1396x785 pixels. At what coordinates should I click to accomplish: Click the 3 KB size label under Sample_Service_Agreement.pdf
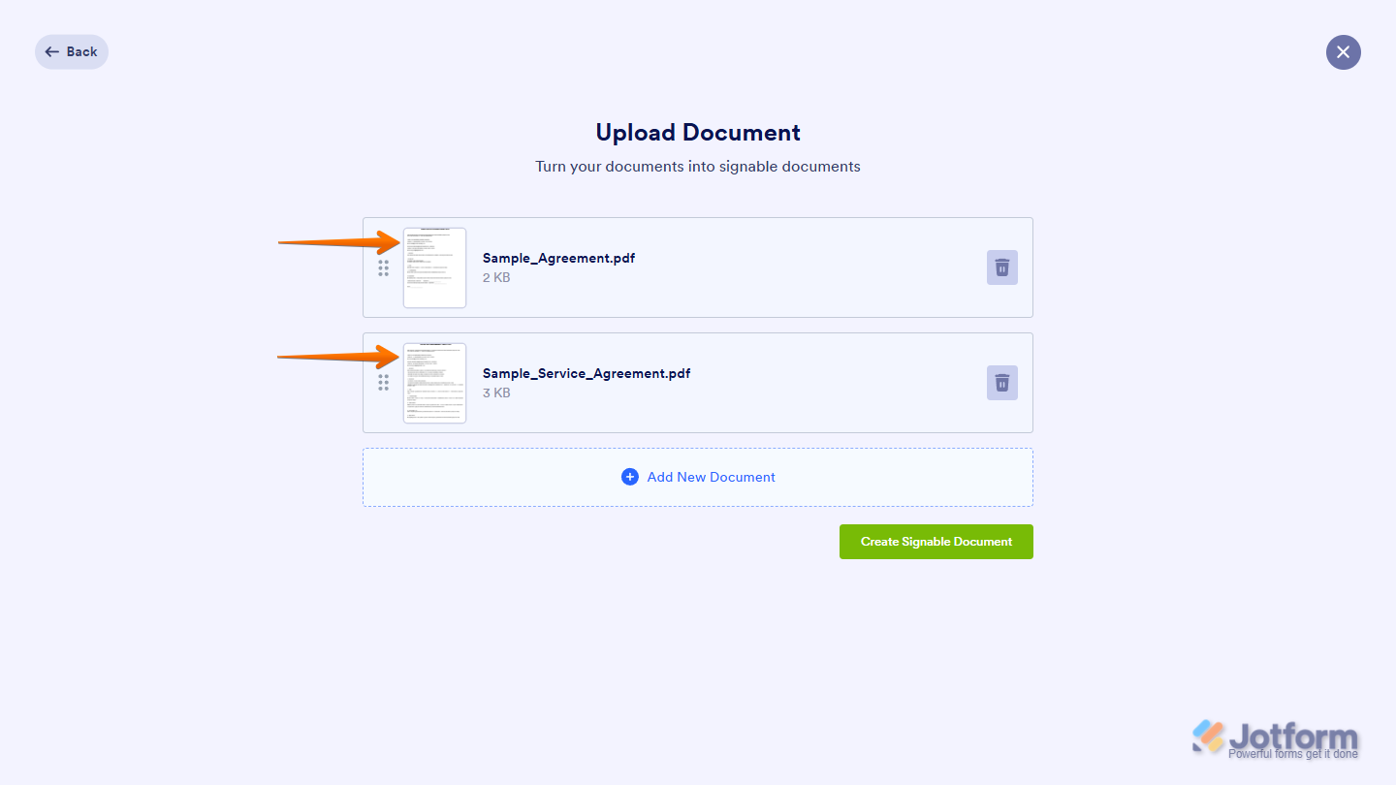click(x=495, y=392)
